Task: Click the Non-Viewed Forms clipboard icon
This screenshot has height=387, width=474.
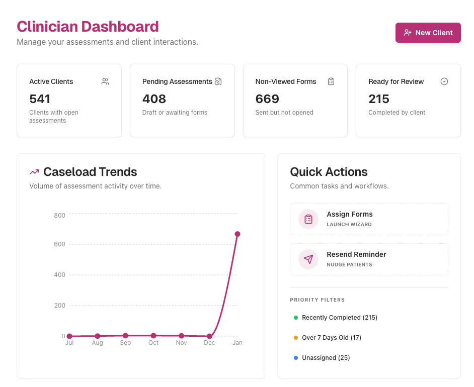Action: coord(331,81)
